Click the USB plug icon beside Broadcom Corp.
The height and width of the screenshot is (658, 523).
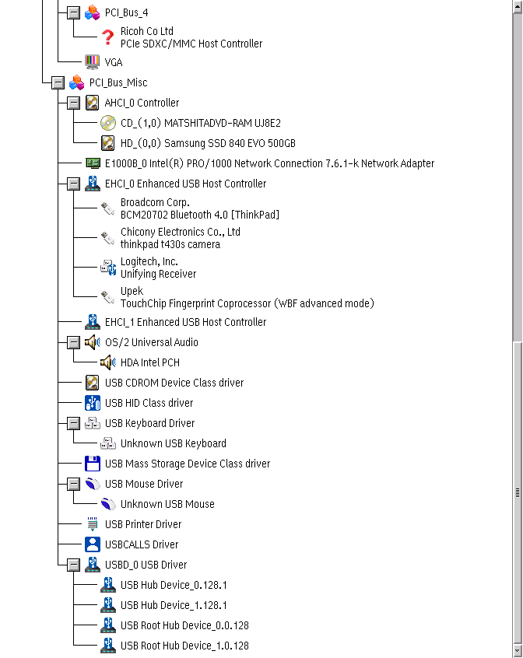(108, 208)
